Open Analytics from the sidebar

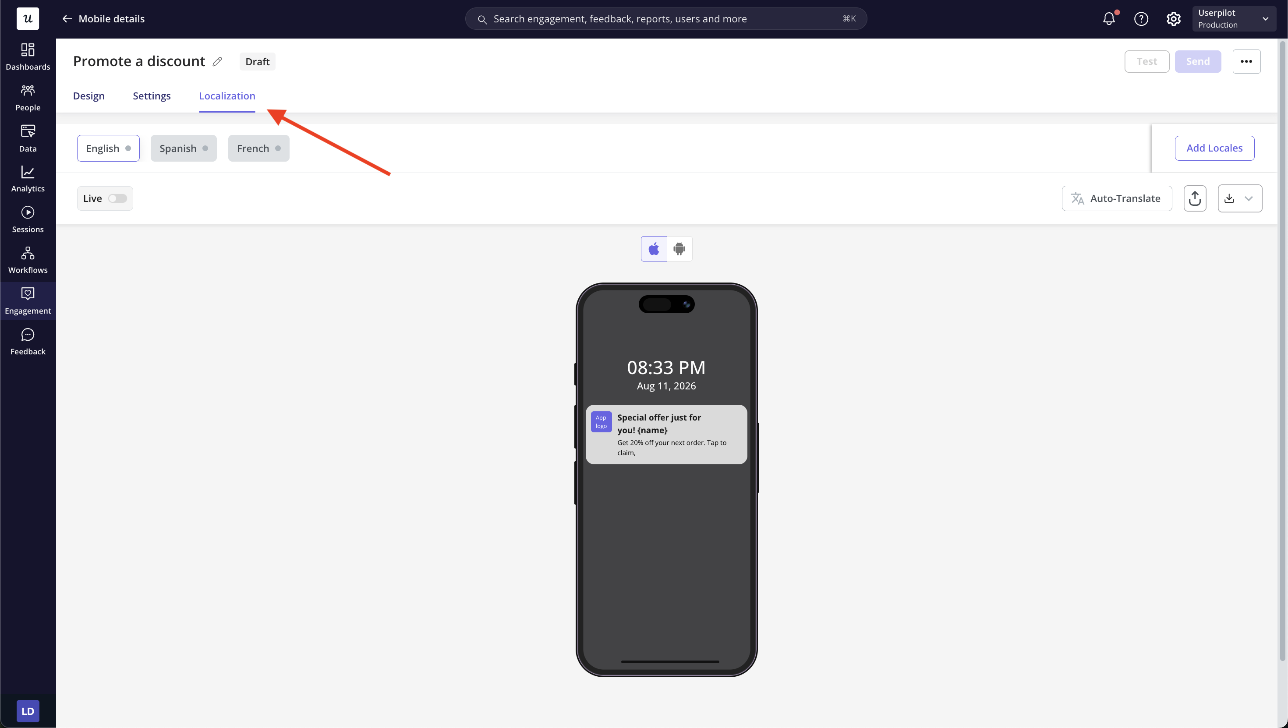28,179
